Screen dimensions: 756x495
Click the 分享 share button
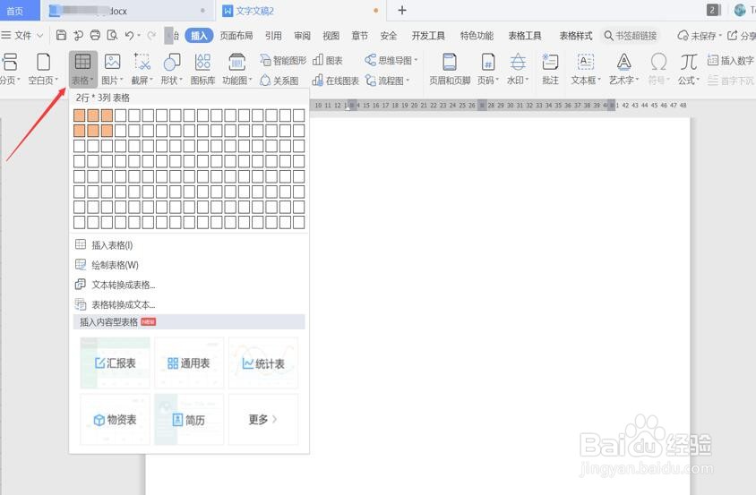pyautogui.click(x=742, y=36)
